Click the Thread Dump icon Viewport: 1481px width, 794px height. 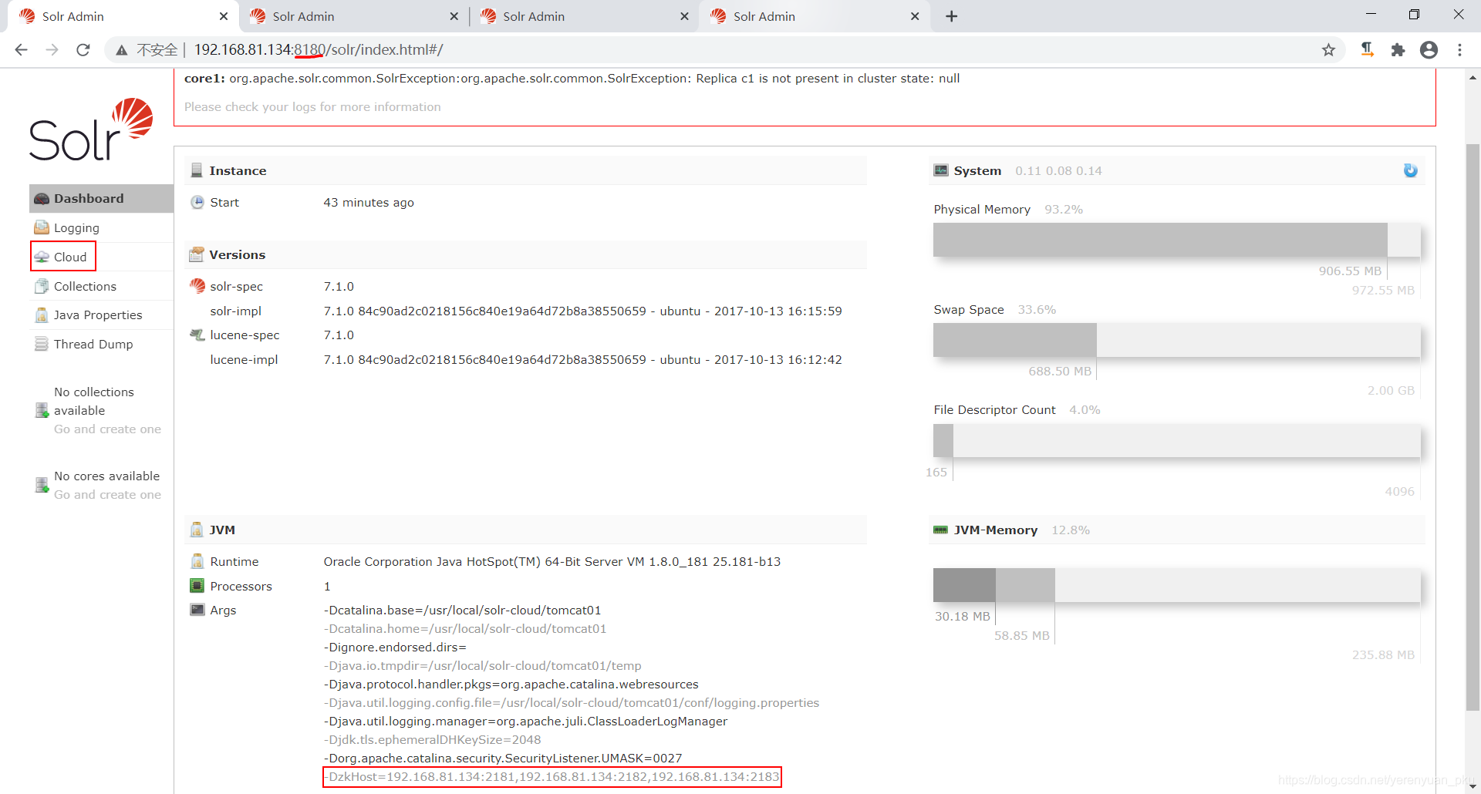pyautogui.click(x=42, y=344)
